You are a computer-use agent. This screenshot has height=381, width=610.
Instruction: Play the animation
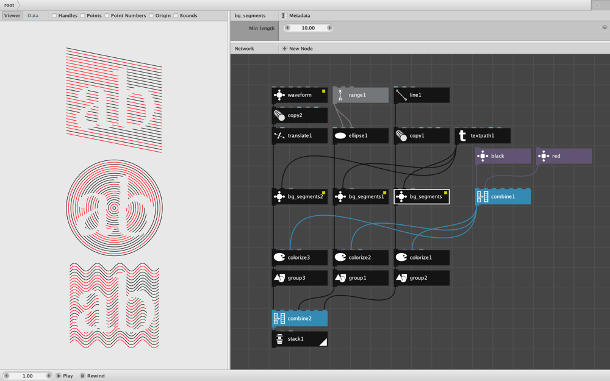pyautogui.click(x=64, y=376)
